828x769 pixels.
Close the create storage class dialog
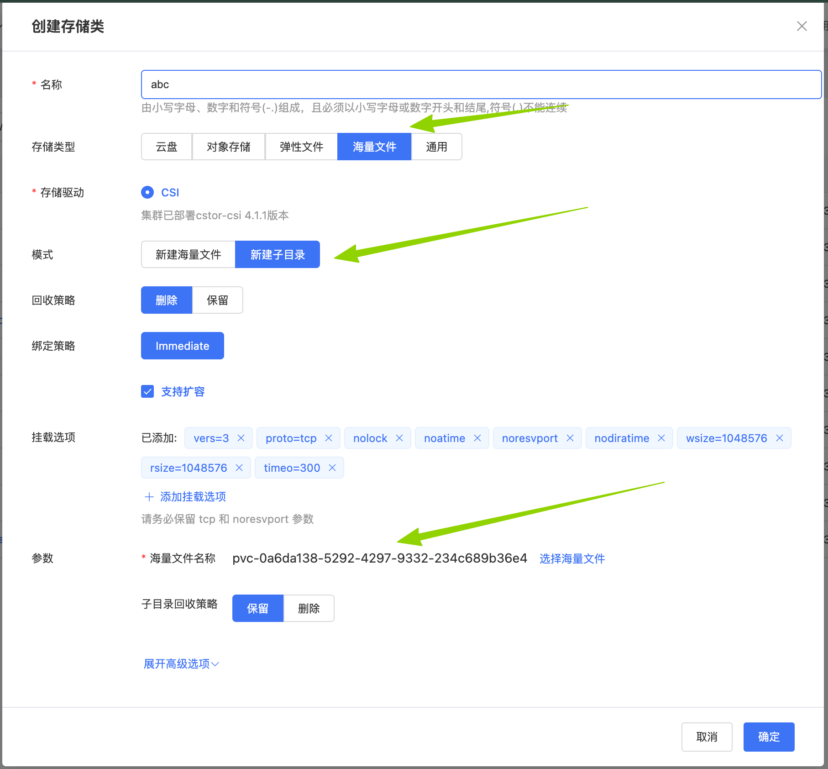[x=802, y=26]
